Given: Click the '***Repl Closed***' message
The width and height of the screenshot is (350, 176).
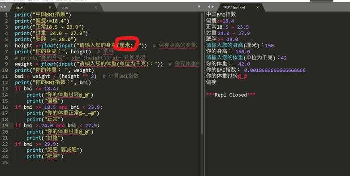Looking at the screenshot, I should (231, 95).
